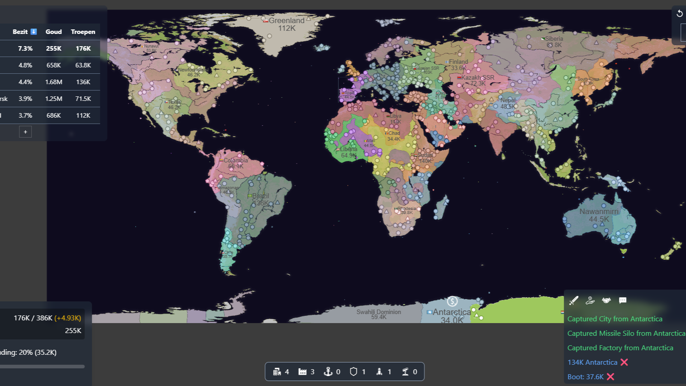Viewport: 686px width, 386px height.
Task: Sort leaderboard by Troepen column
Action: (x=83, y=32)
